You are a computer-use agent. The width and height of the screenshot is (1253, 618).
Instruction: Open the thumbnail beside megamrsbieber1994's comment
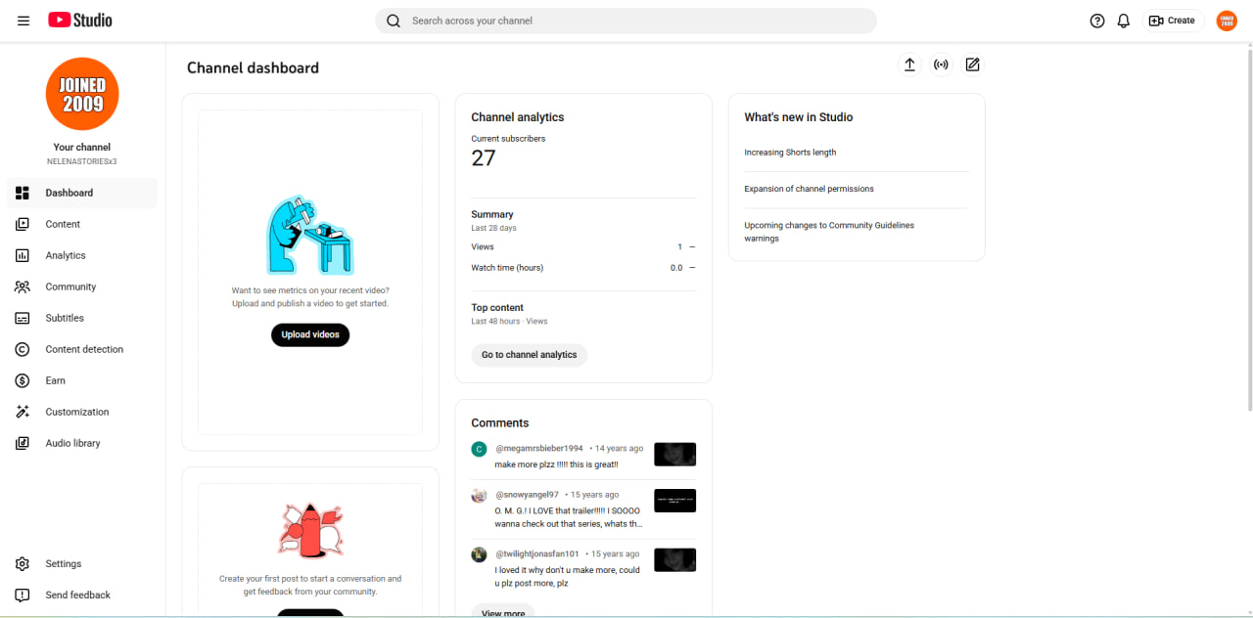point(674,454)
